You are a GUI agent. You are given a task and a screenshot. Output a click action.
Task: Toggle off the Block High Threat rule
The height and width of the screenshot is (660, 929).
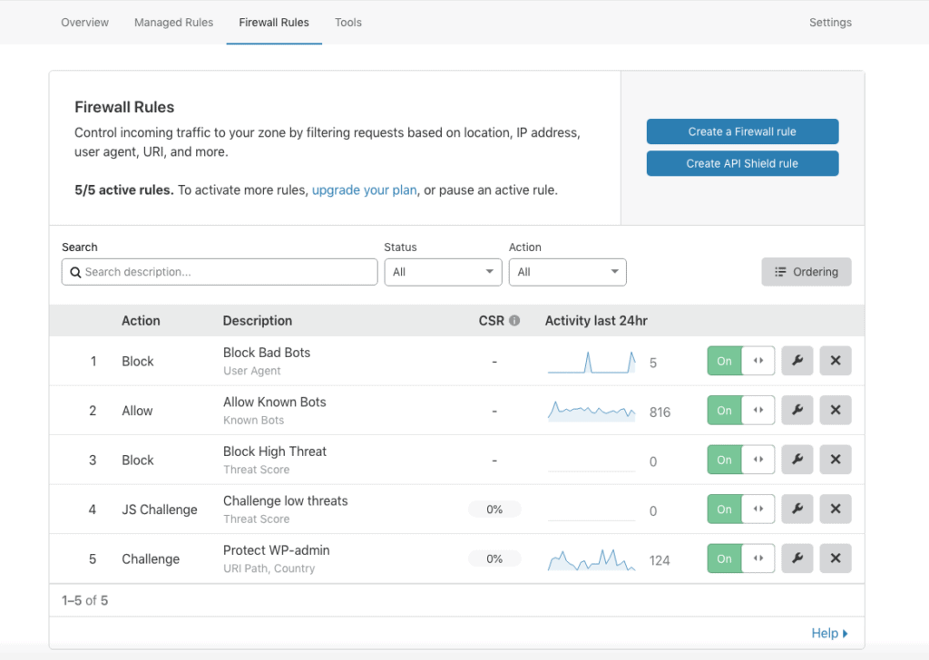(740, 460)
